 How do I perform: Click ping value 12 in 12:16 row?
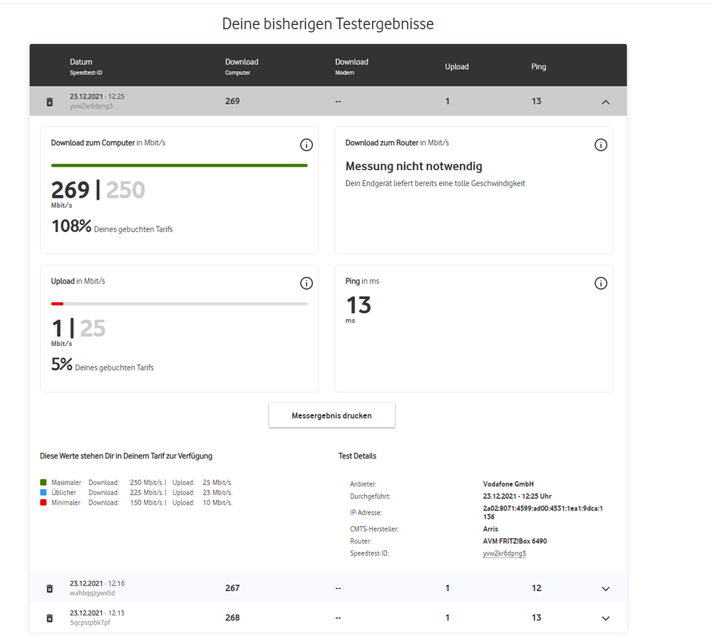point(536,588)
